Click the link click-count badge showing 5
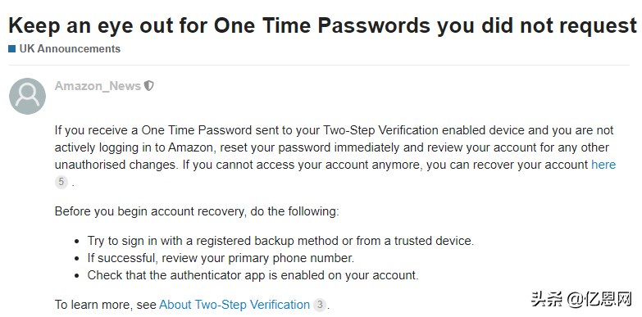Viewport: 642px width, 317px height. (x=61, y=182)
